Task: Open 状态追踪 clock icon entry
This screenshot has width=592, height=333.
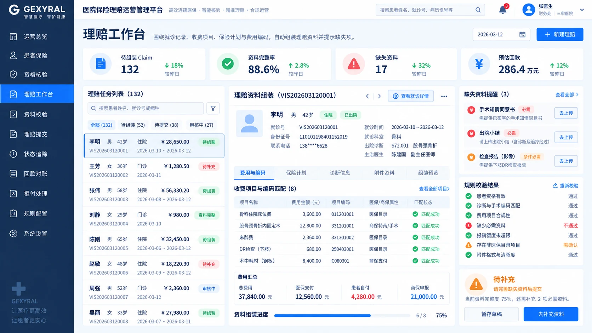Action: (x=37, y=154)
